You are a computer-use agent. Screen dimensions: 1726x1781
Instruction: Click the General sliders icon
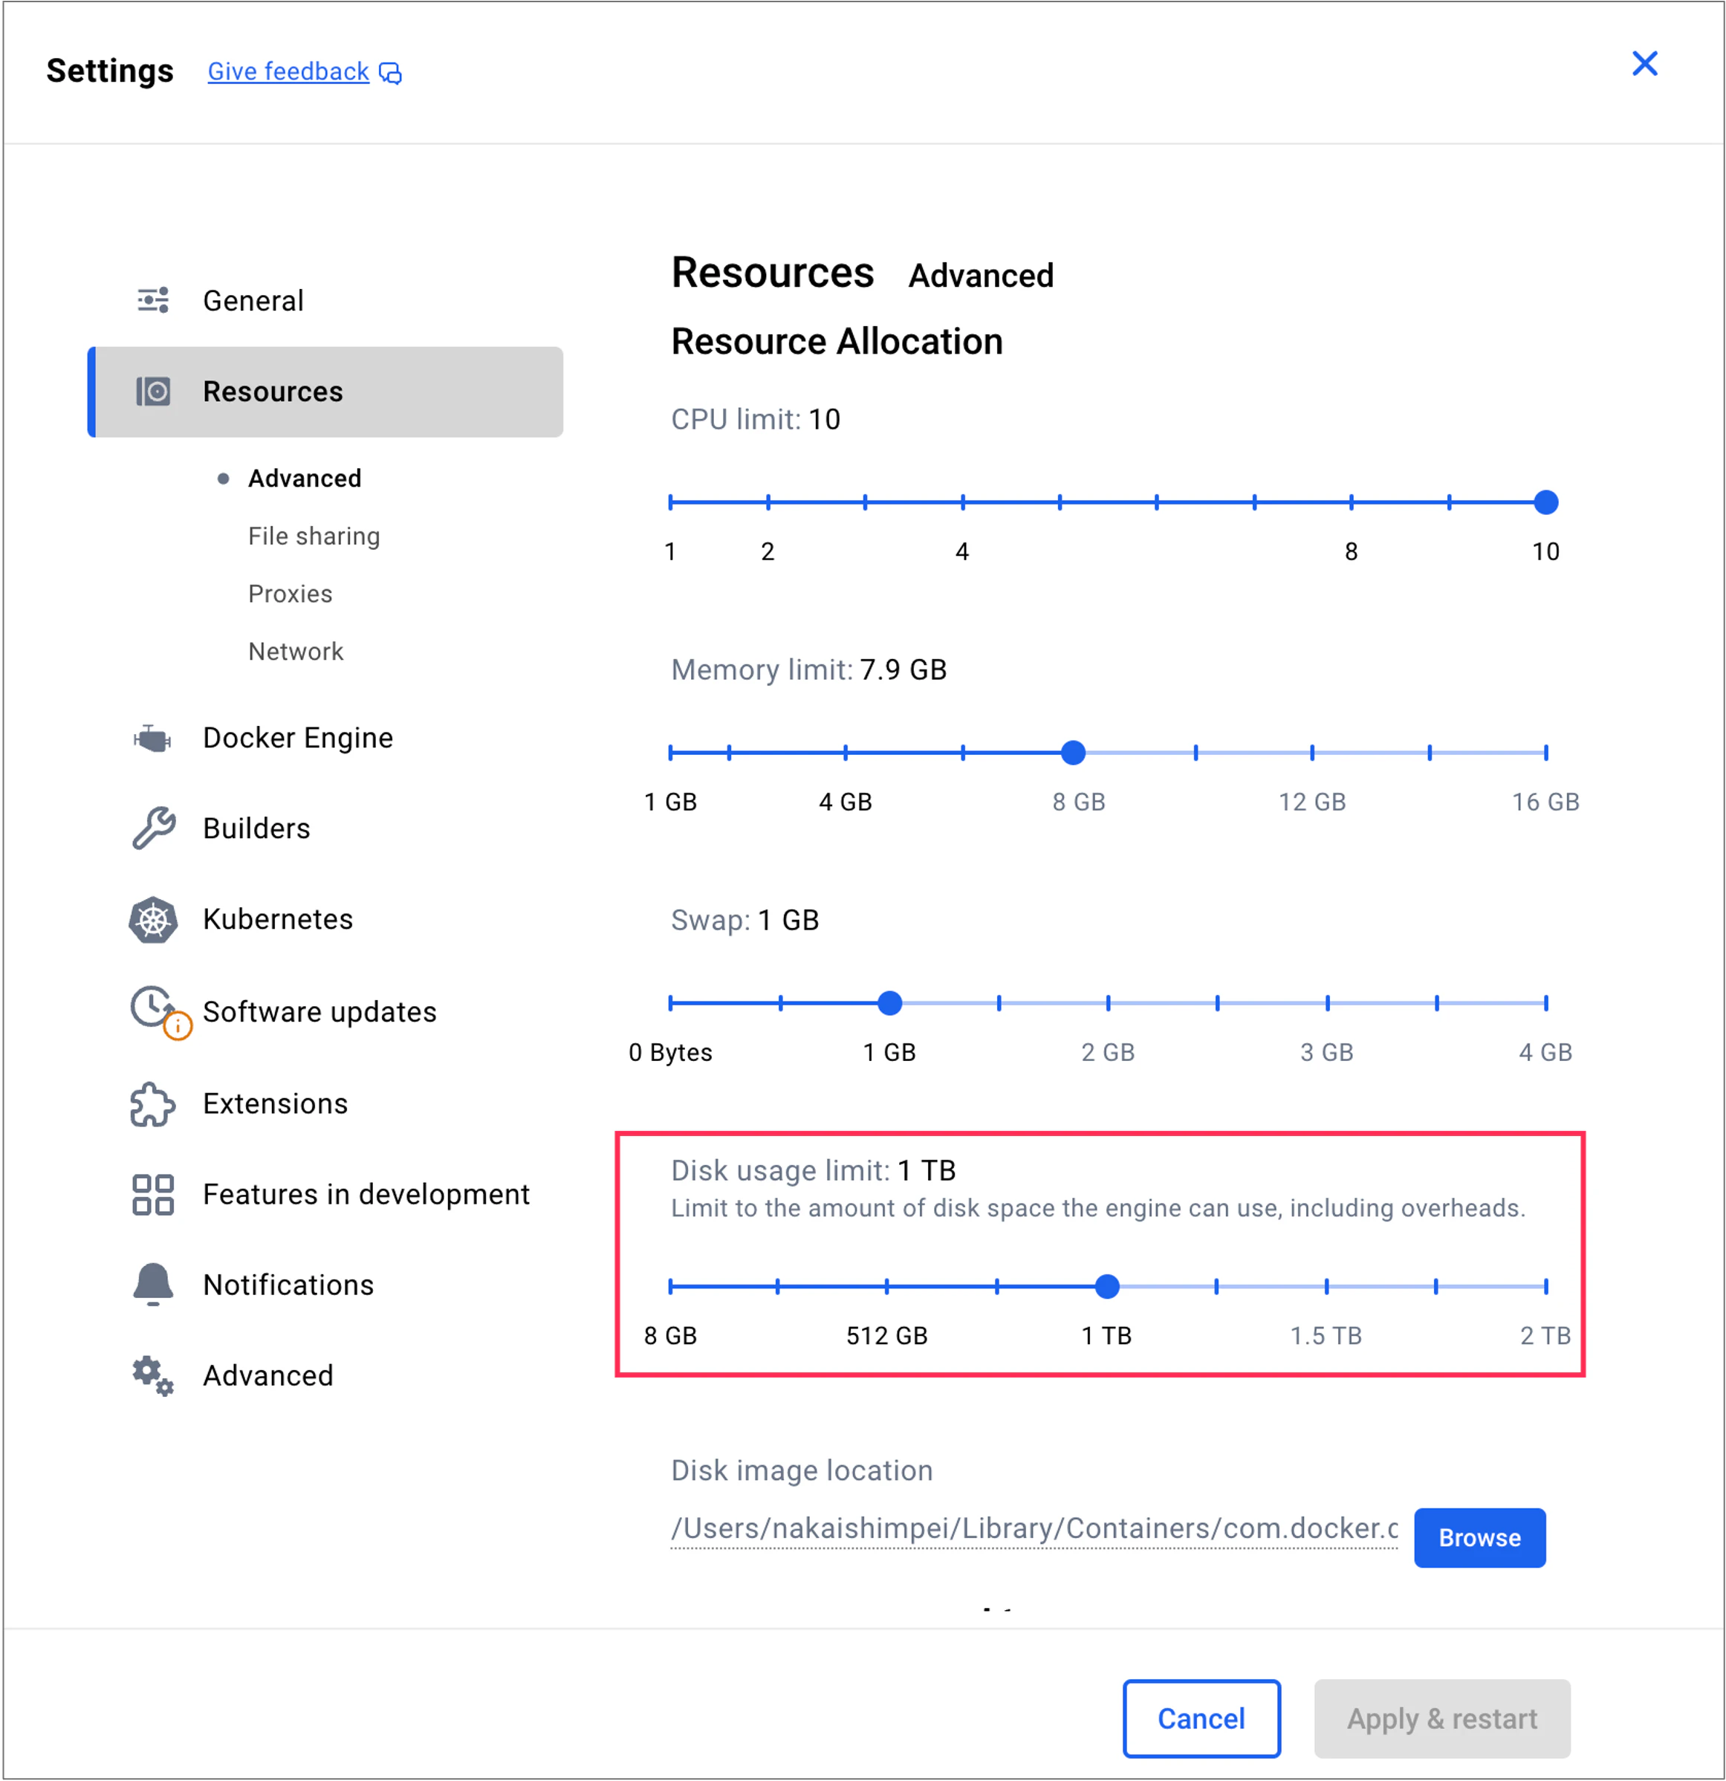point(153,300)
